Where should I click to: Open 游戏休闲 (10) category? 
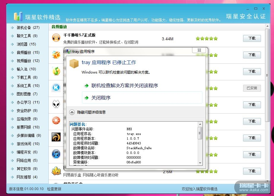28,144
